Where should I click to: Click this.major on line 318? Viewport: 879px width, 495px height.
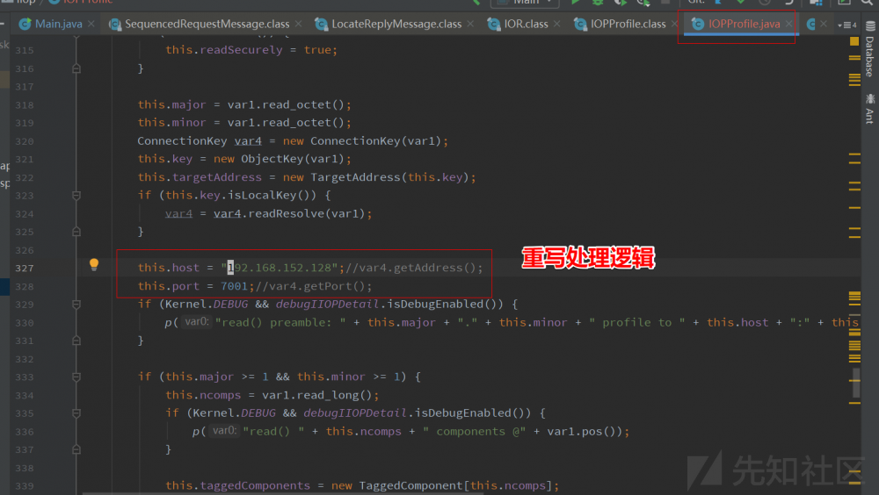(171, 104)
